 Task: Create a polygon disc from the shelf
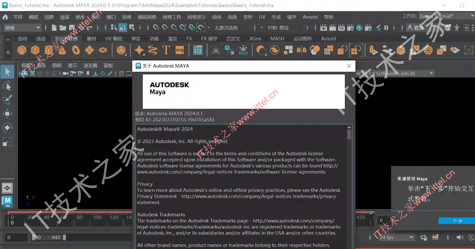tap(103, 50)
